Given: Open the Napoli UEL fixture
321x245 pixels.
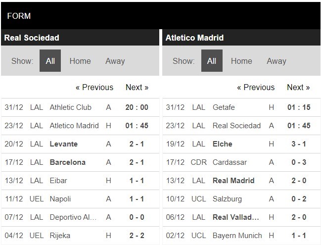Looking at the screenshot, I should [x=60, y=198].
